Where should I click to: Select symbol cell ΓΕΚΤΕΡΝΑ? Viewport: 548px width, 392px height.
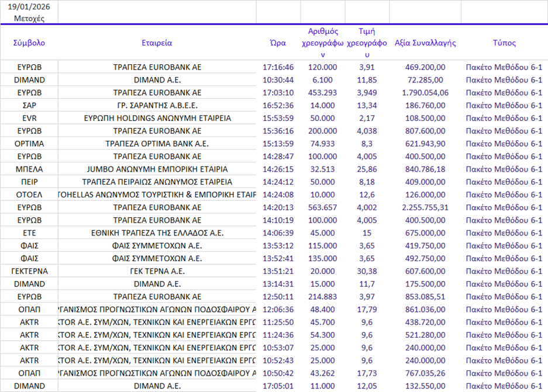coord(29,271)
